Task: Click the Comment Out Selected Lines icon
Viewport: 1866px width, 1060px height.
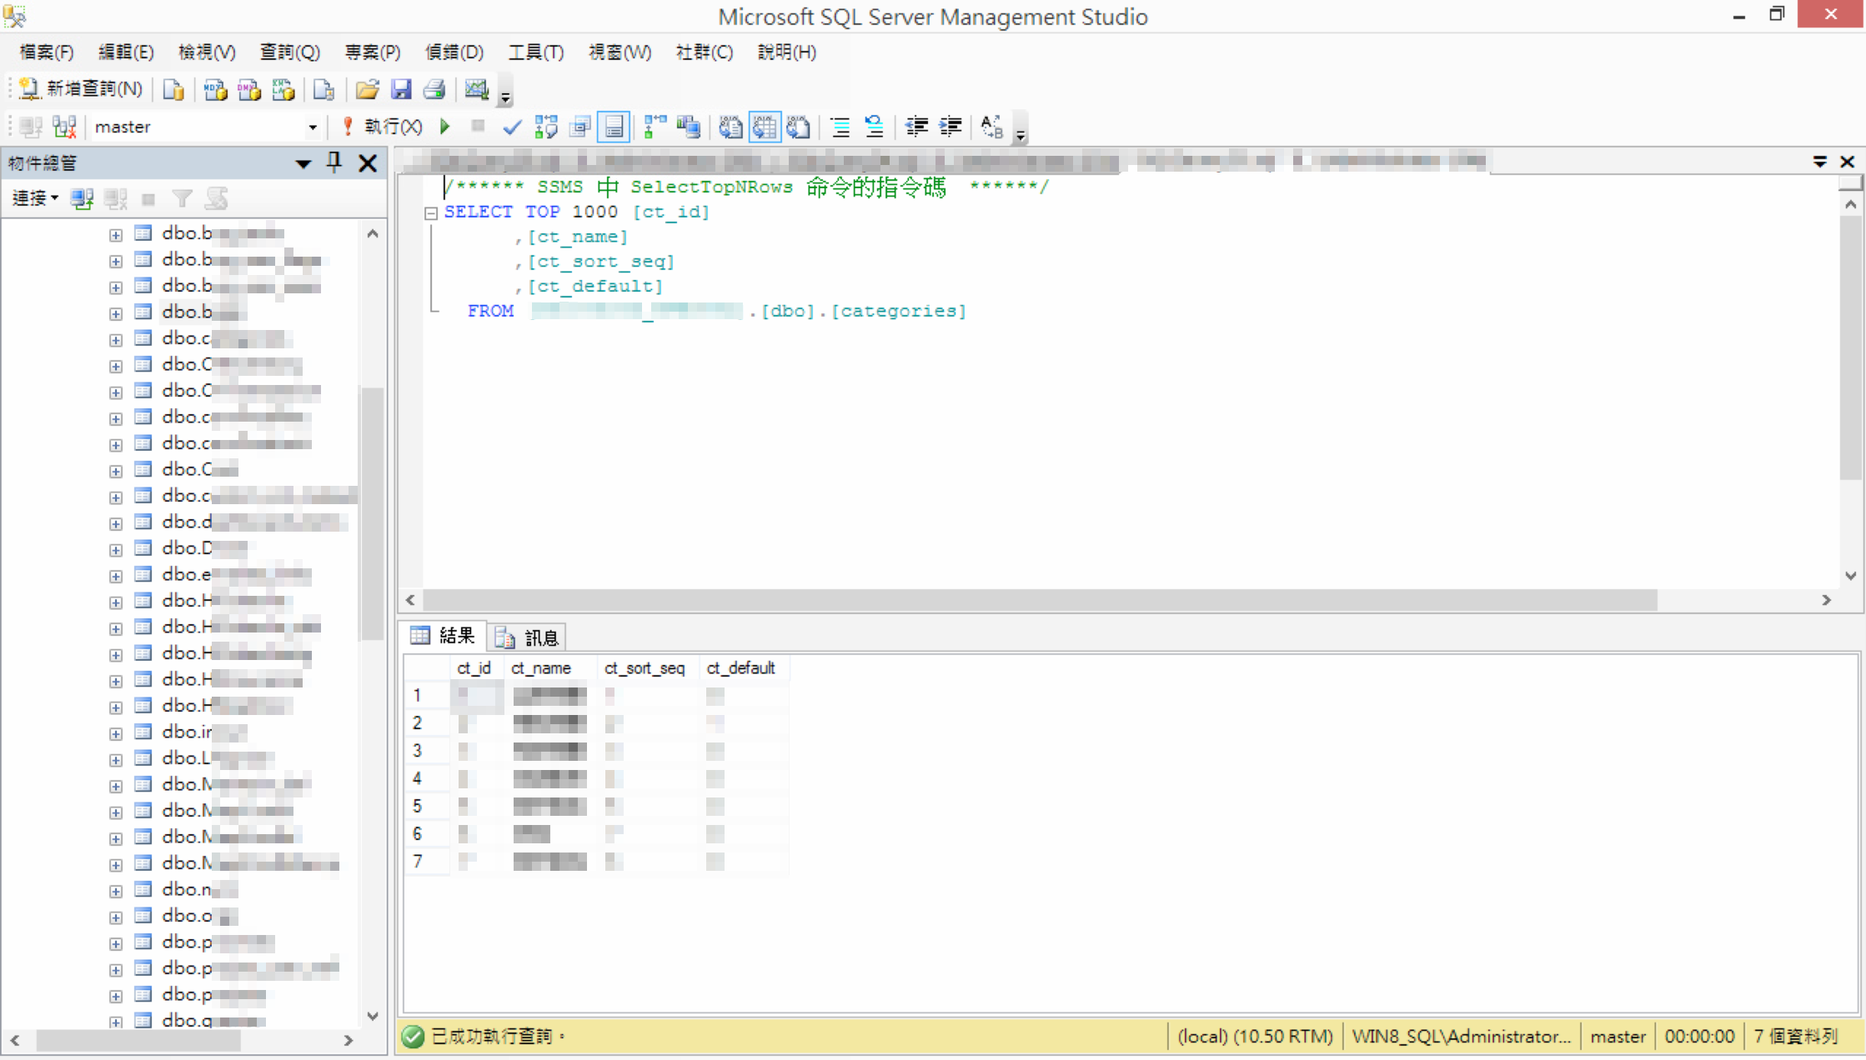Action: point(840,127)
